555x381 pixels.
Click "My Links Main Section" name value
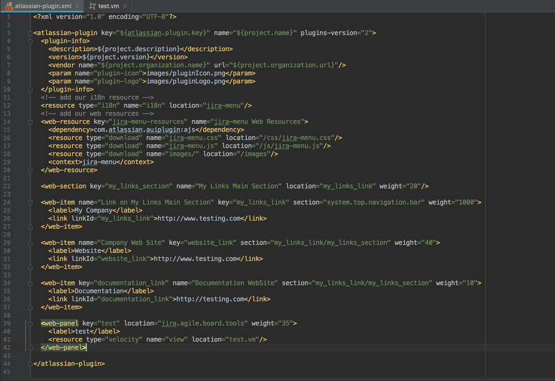point(239,186)
